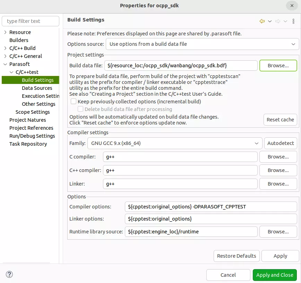
Task: Open the compiler Family dropdown
Action: coord(175,143)
